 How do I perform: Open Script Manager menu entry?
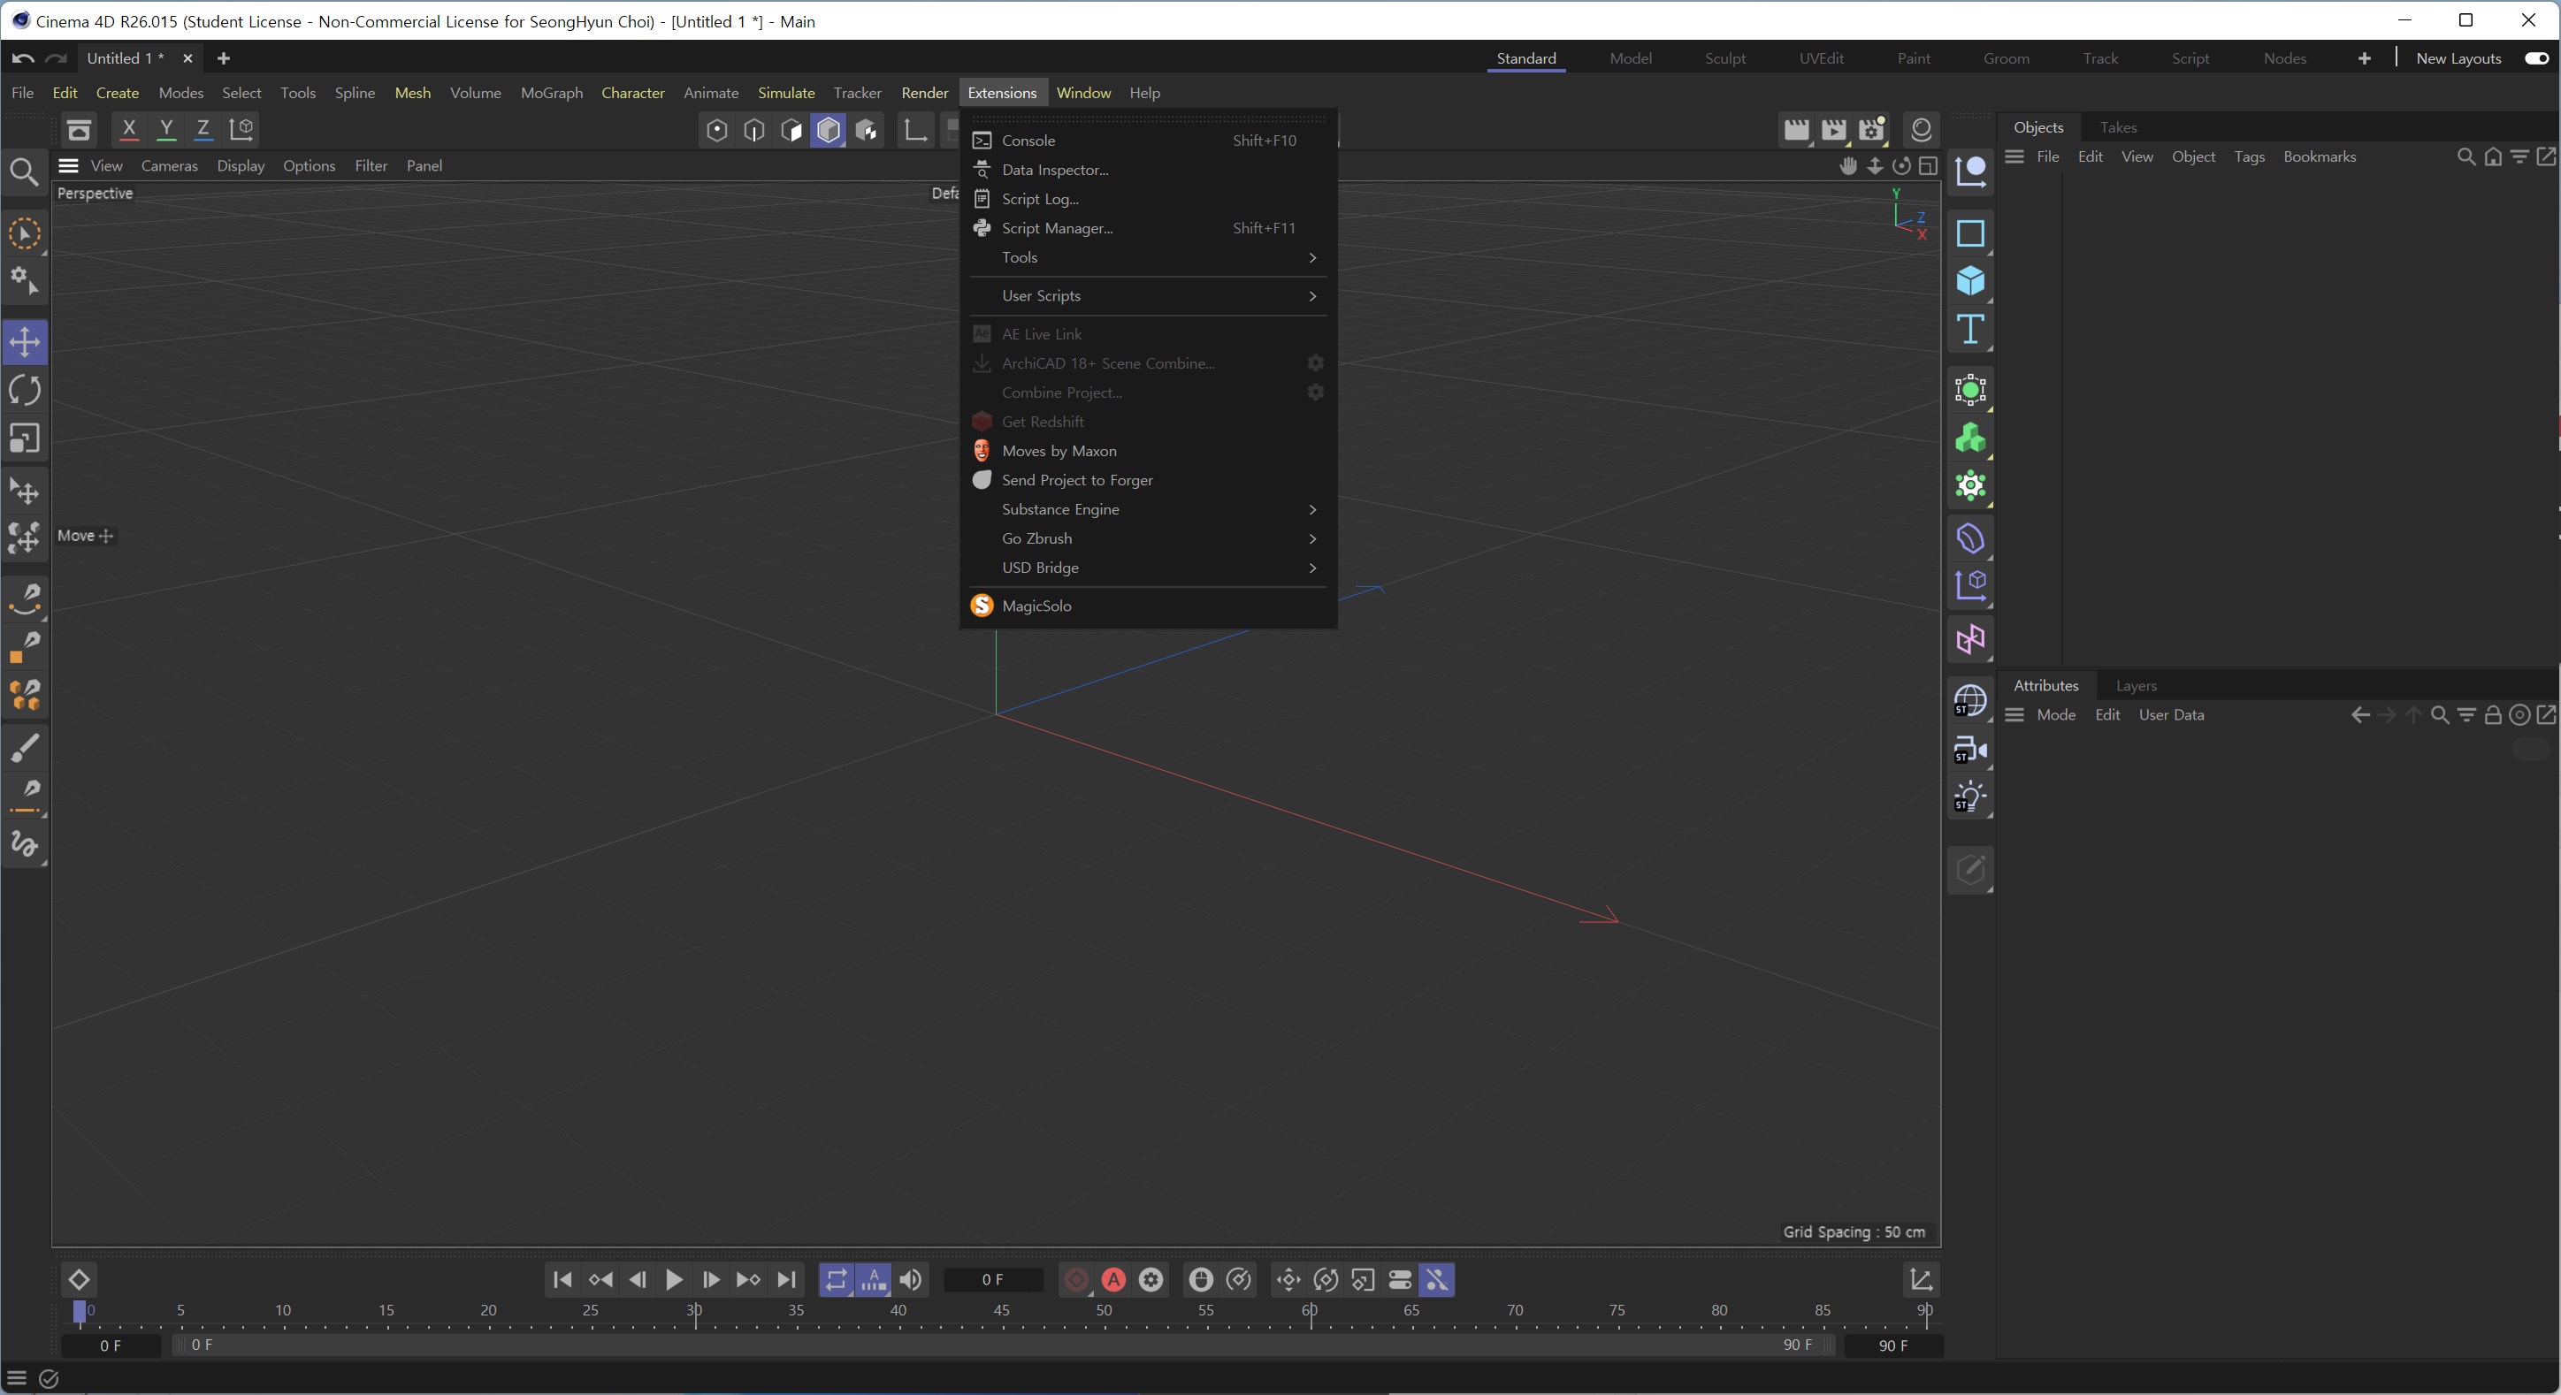pos(1148,229)
